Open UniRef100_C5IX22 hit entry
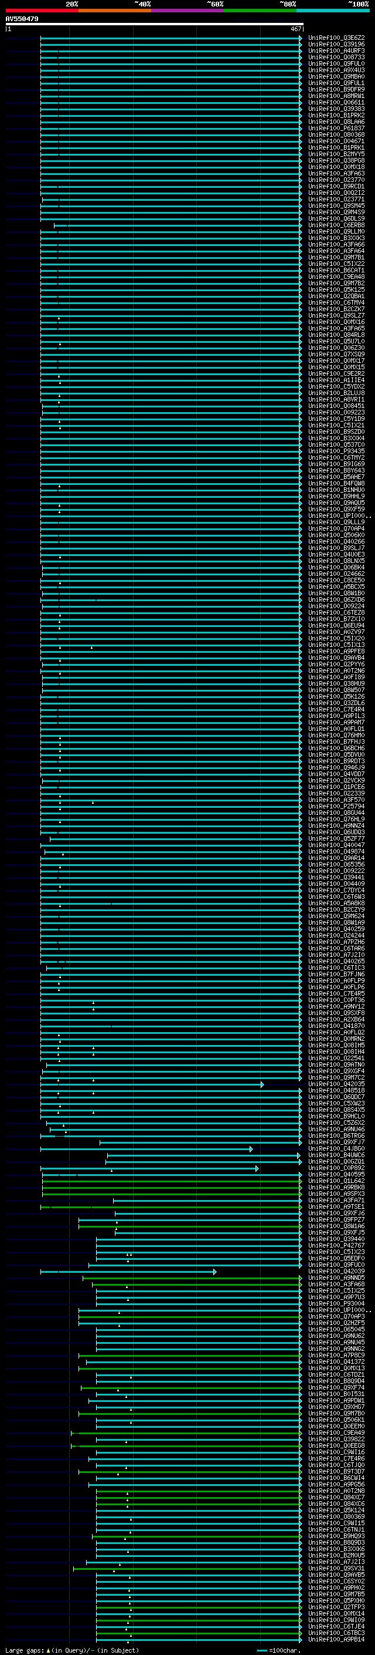Image resolution: width=375 pixels, height=1655 pixels. [x=336, y=264]
